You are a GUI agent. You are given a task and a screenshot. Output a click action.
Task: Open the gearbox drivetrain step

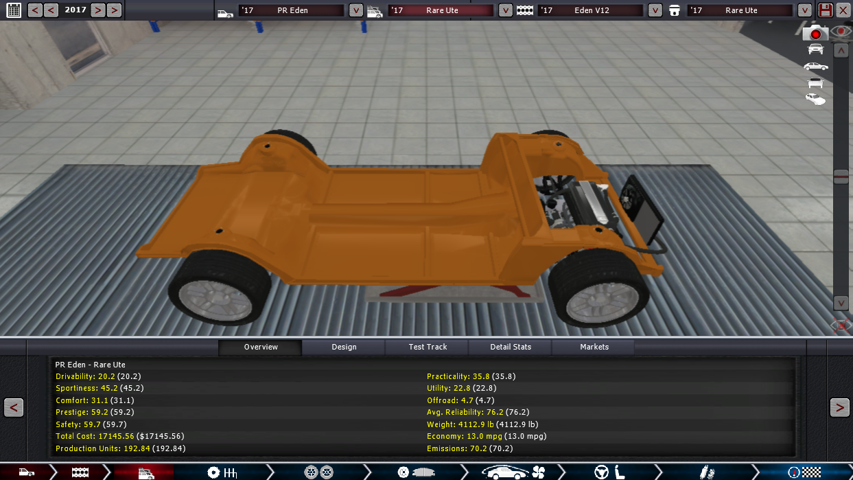pos(222,472)
